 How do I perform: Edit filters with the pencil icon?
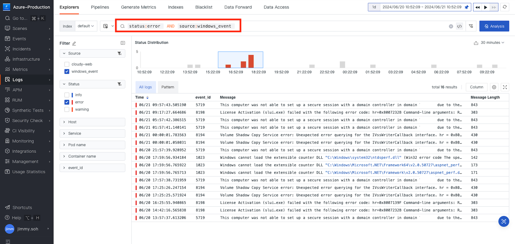pyautogui.click(x=74, y=43)
